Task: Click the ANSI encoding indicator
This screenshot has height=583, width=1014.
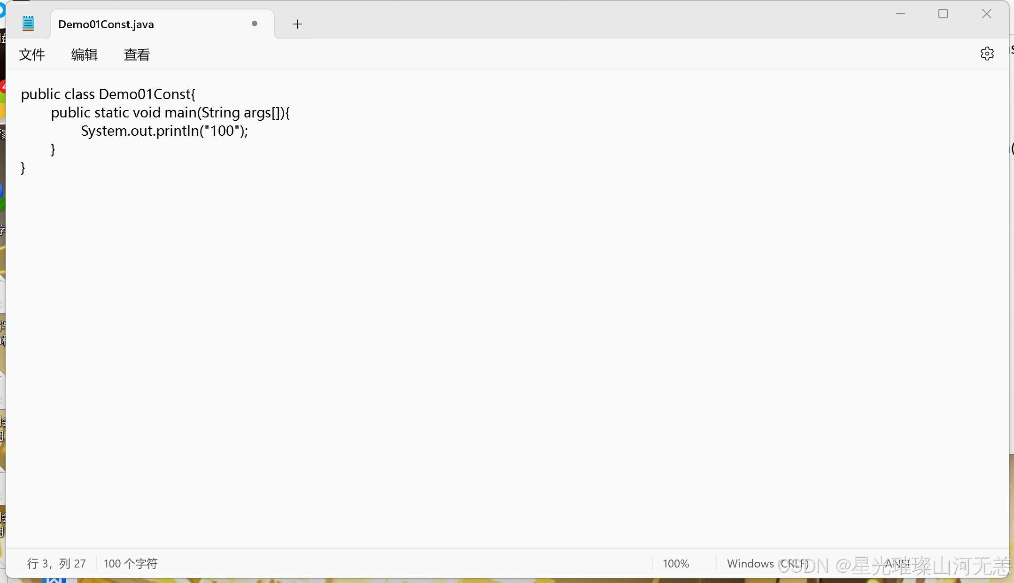Action: (x=897, y=563)
